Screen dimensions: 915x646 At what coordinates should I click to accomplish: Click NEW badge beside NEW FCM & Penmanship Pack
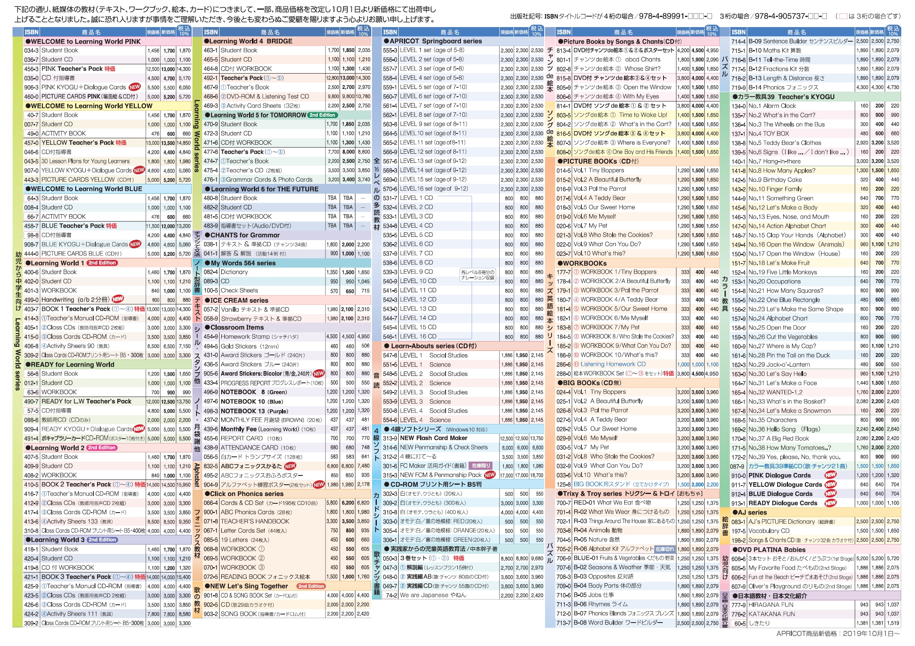tap(490, 475)
